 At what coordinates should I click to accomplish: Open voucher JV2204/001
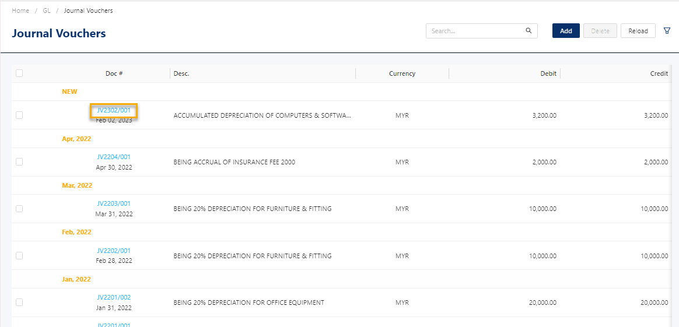[114, 157]
